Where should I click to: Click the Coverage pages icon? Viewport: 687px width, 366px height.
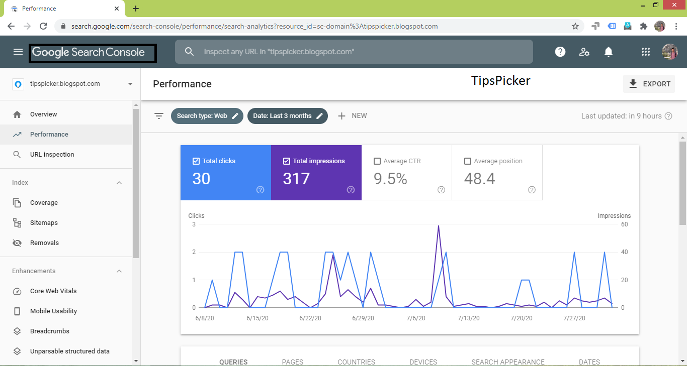[x=17, y=203]
